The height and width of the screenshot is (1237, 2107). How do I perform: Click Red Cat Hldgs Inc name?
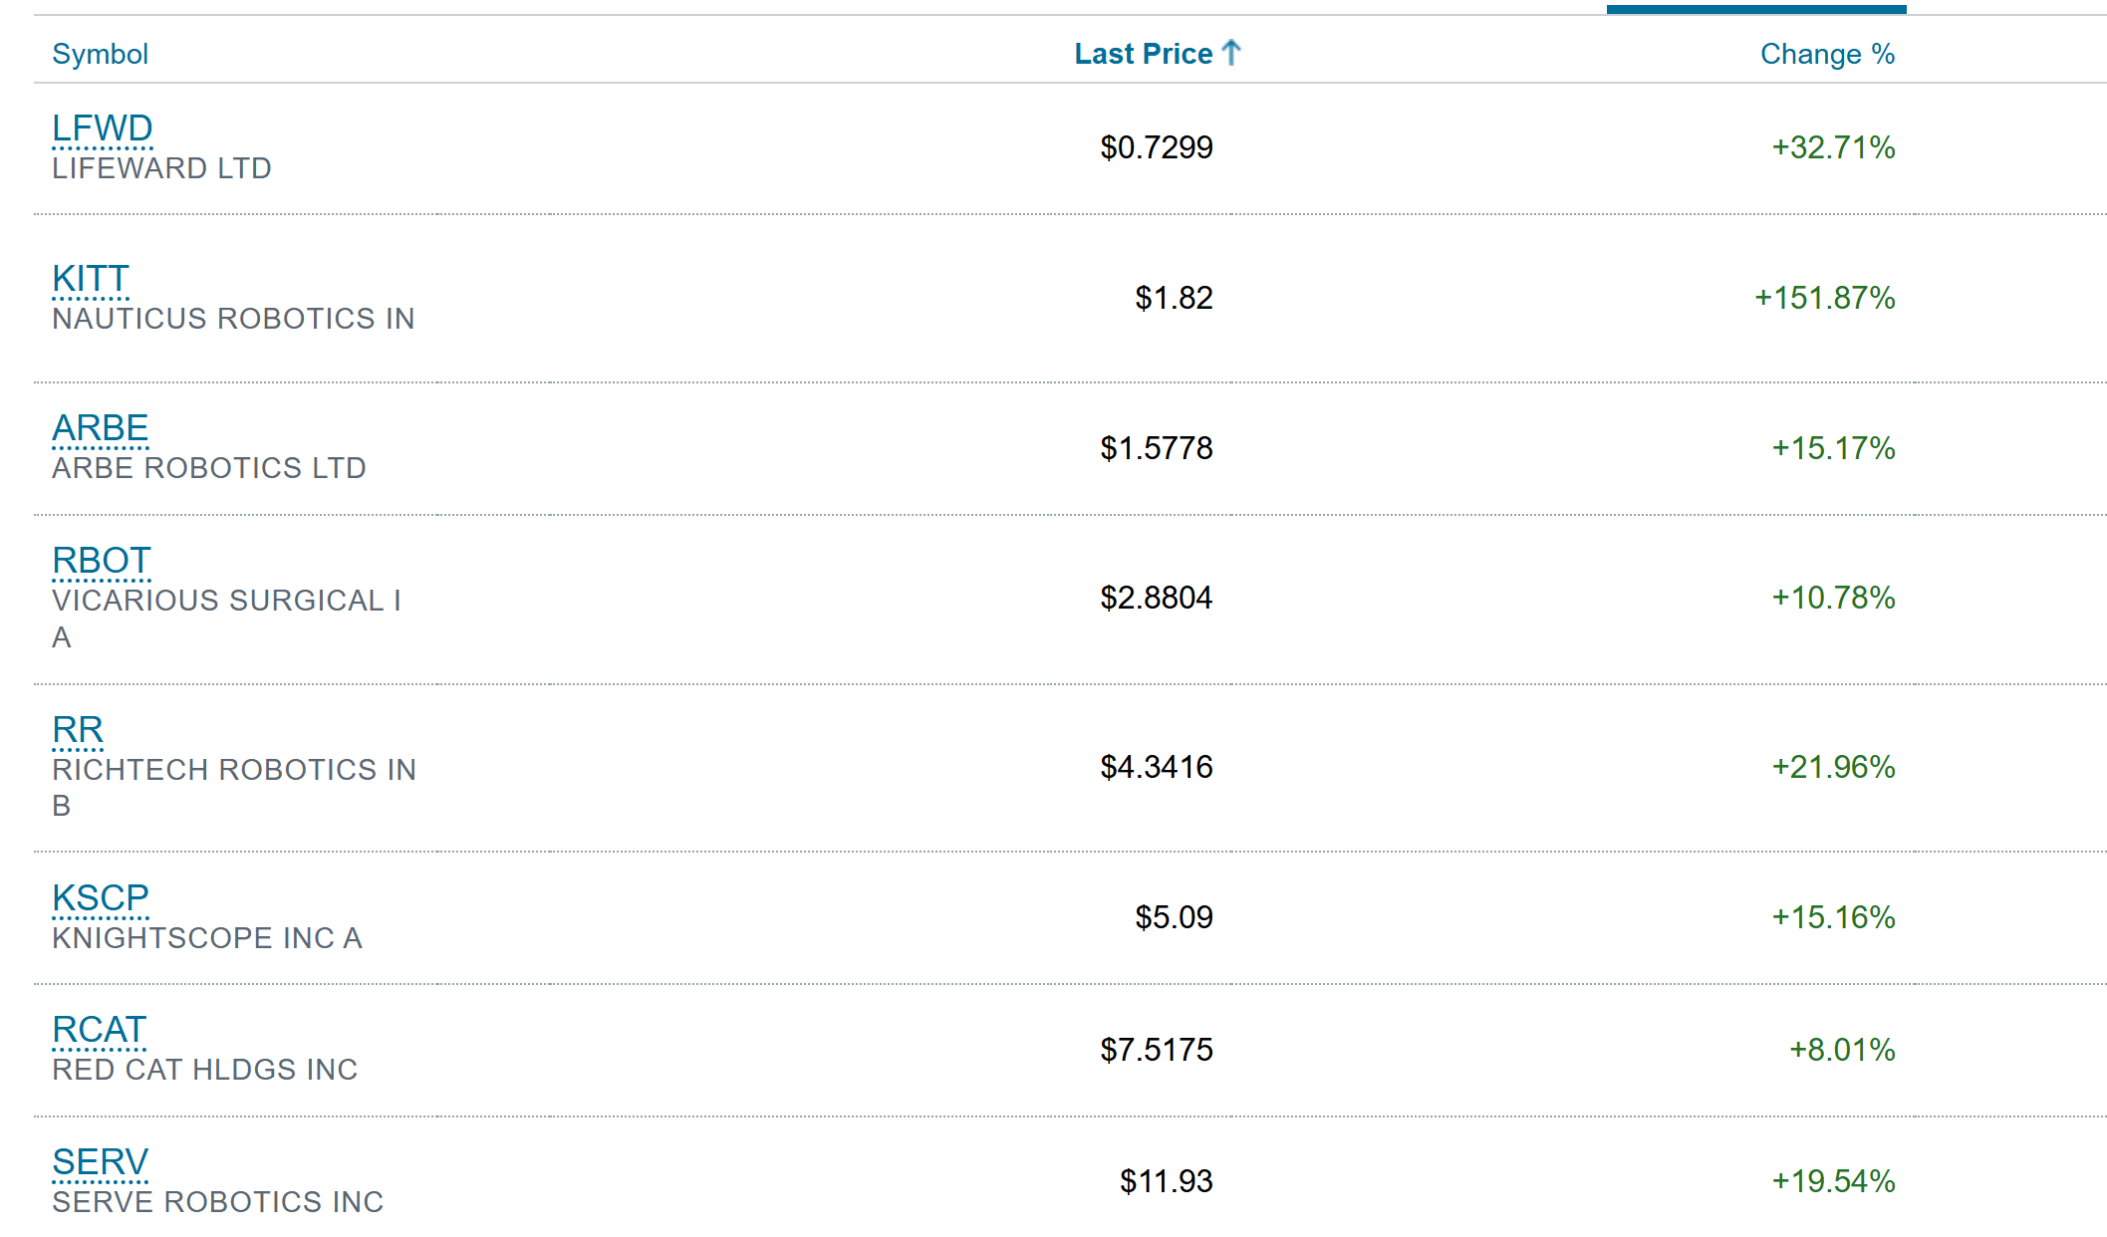coord(204,1070)
